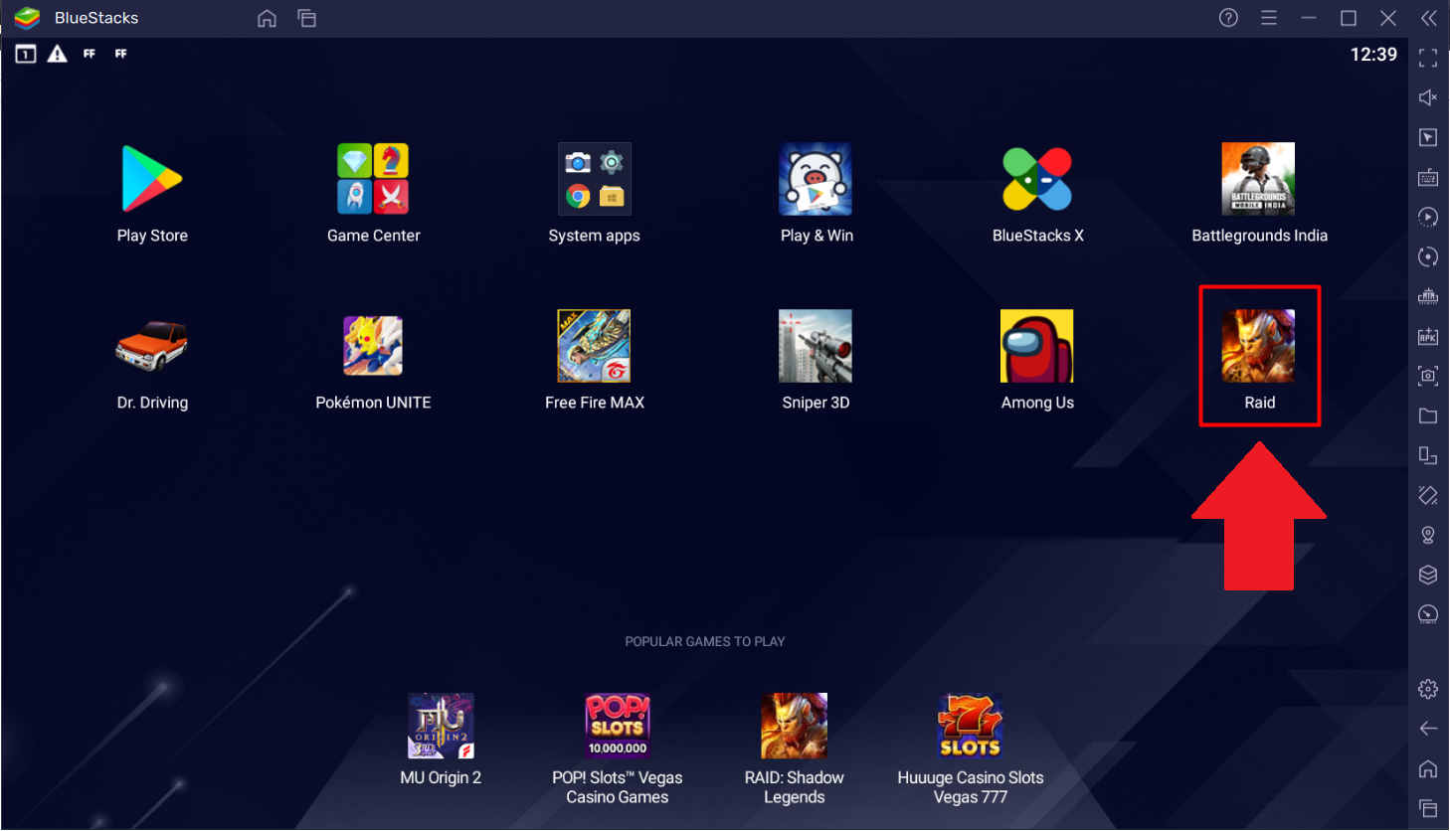
Task: Collapse the sidebar with double chevron
Action: [1429, 18]
